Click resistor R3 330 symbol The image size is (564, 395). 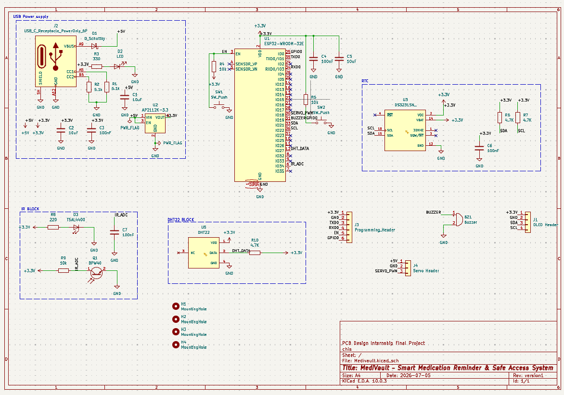click(97, 66)
